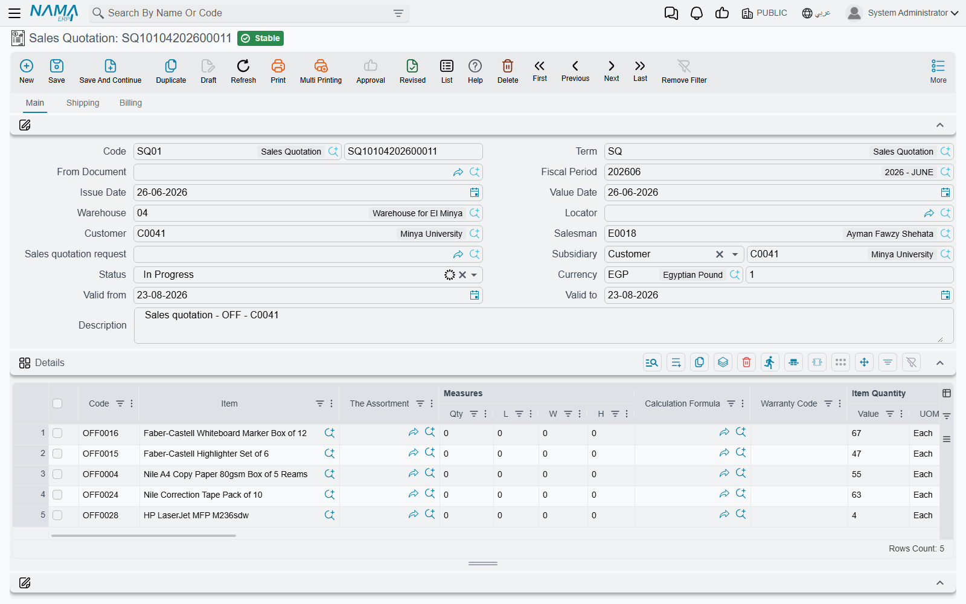Clear the Subsidiary Customer value
The width and height of the screenshot is (966, 604).
coord(720,254)
